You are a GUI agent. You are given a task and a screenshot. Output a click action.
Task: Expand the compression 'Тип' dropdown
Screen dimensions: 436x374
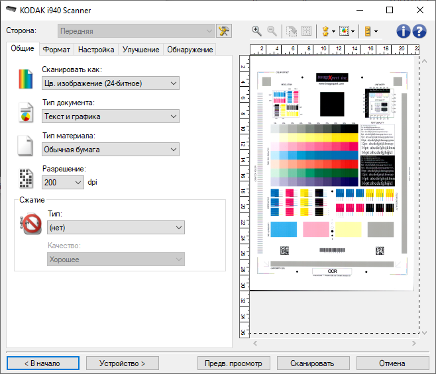(115, 228)
